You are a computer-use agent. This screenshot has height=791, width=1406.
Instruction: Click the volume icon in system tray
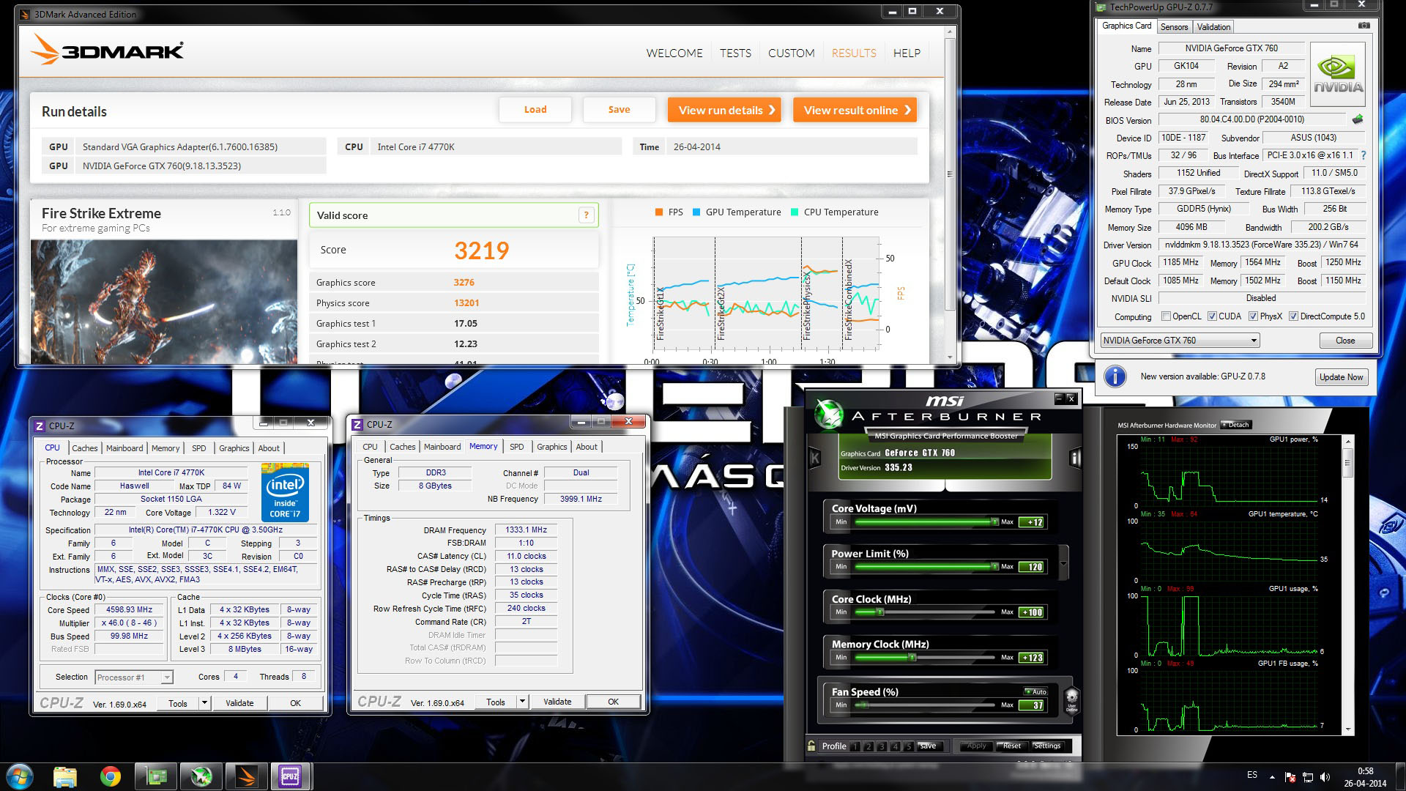[1325, 776]
